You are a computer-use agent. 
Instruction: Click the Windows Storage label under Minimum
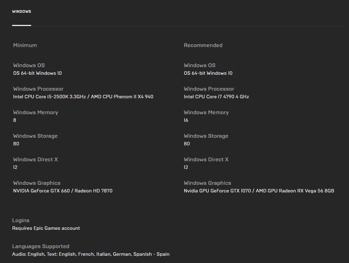click(35, 136)
